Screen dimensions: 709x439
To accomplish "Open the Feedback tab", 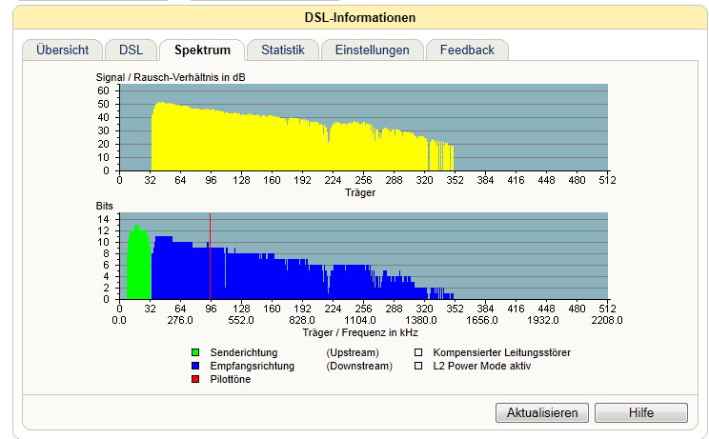I will (x=467, y=50).
